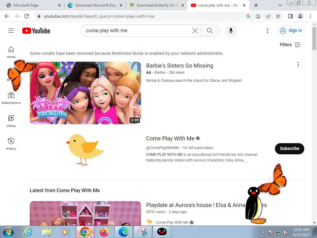
Task: Open Library in the sidebar
Action: [x=11, y=121]
